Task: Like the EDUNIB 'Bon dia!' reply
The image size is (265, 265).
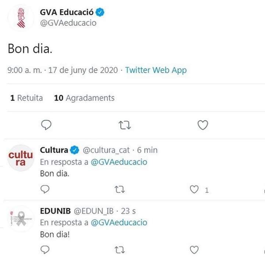Action: point(194,250)
